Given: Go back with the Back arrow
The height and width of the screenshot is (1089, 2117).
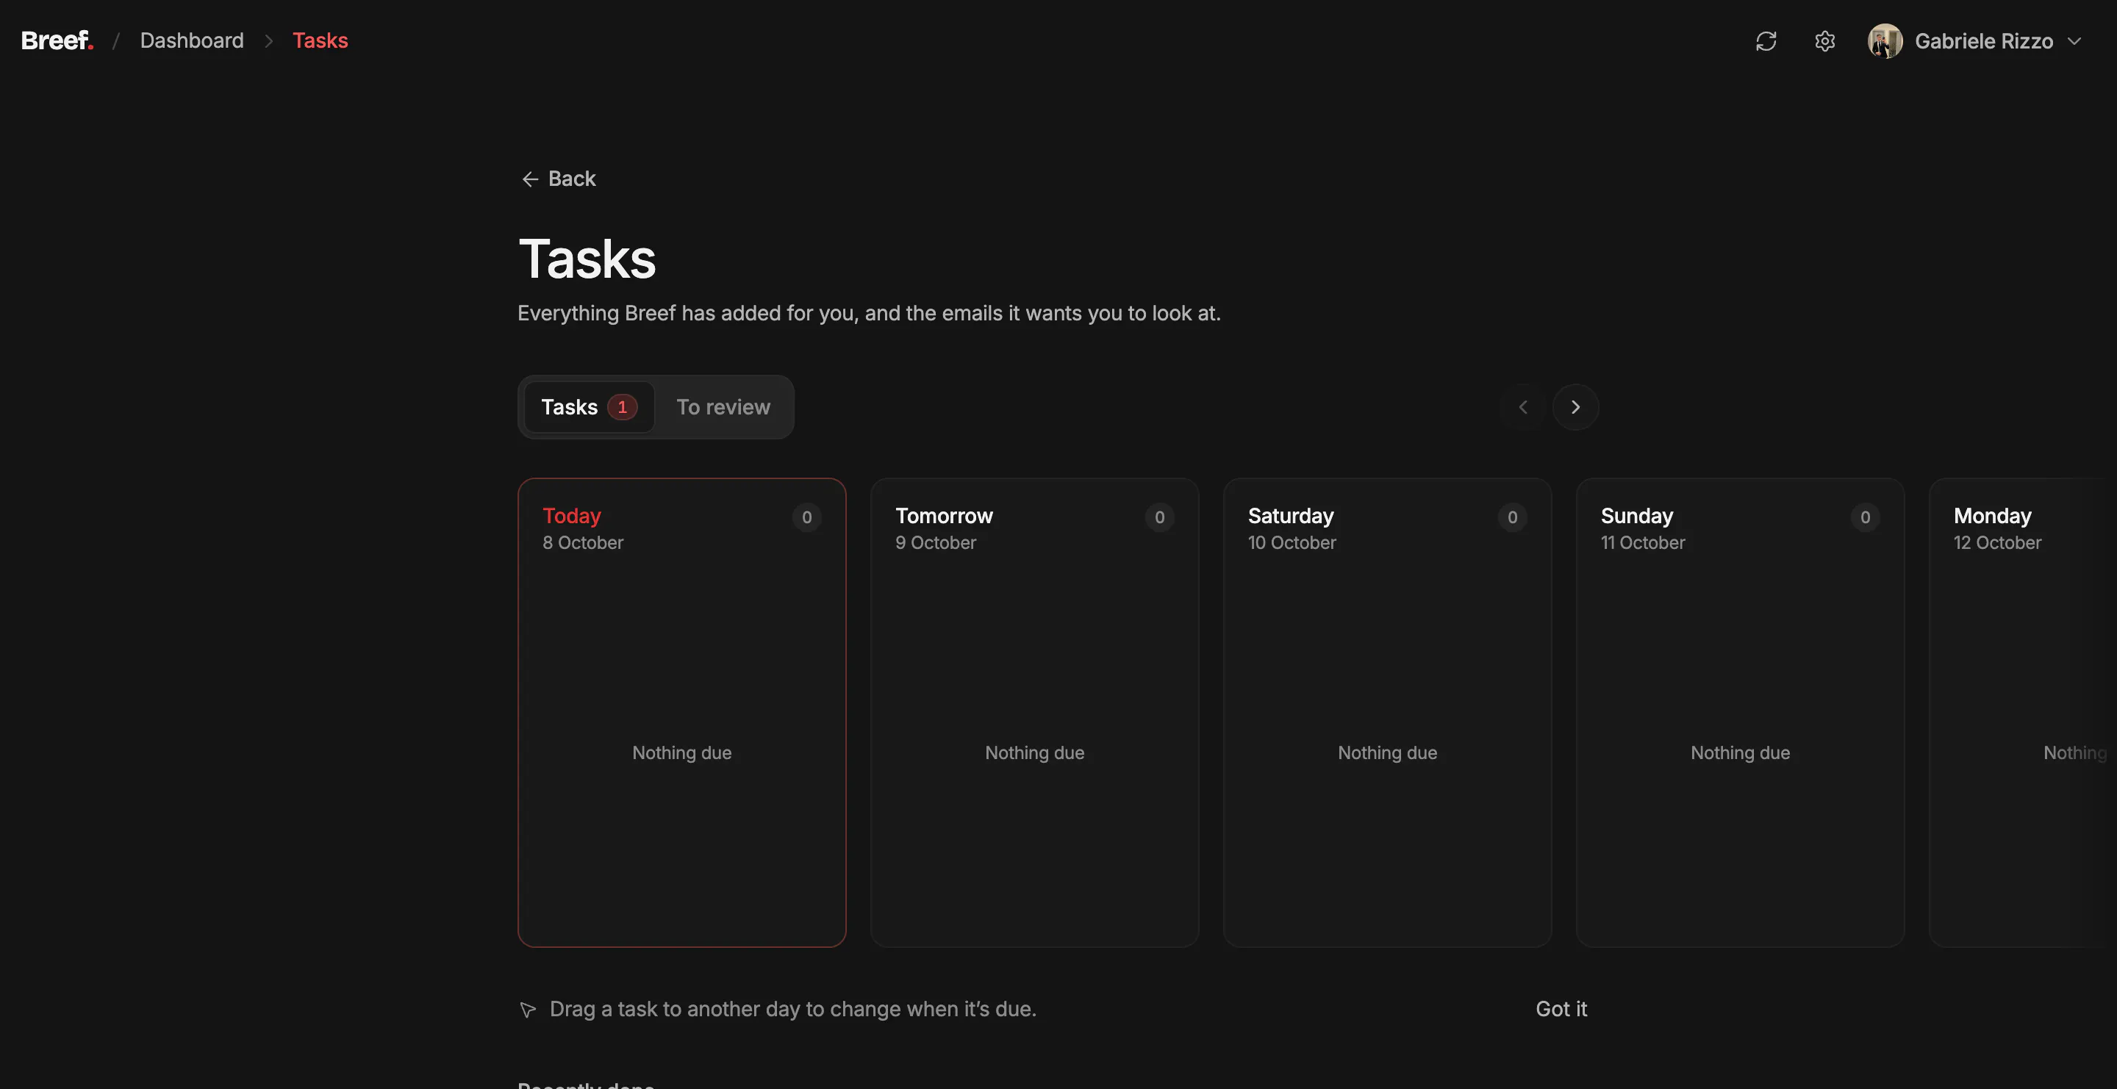Looking at the screenshot, I should (559, 179).
